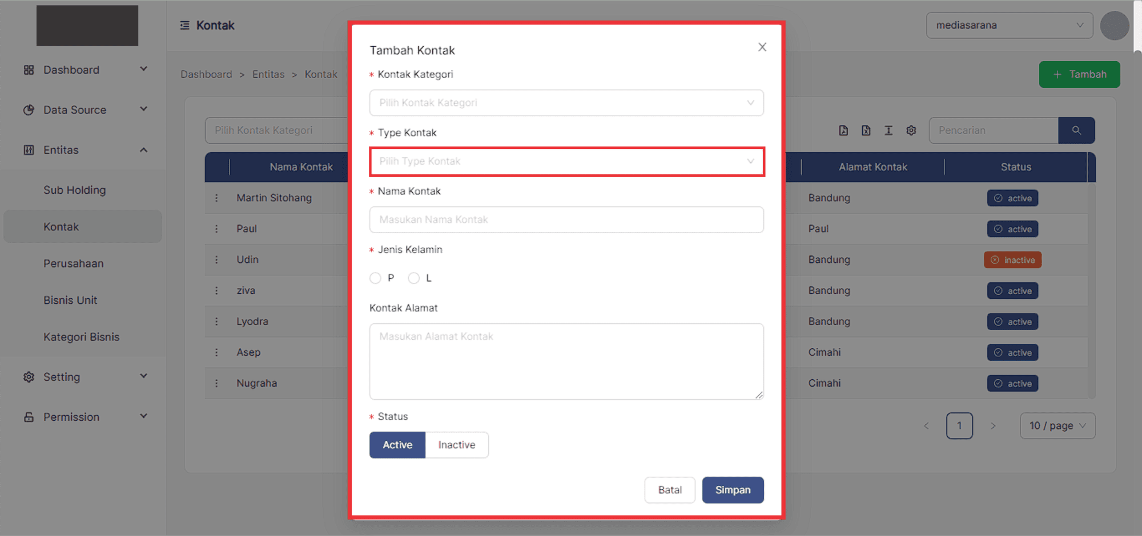Open the table column settings gear
The width and height of the screenshot is (1142, 536).
click(x=911, y=130)
